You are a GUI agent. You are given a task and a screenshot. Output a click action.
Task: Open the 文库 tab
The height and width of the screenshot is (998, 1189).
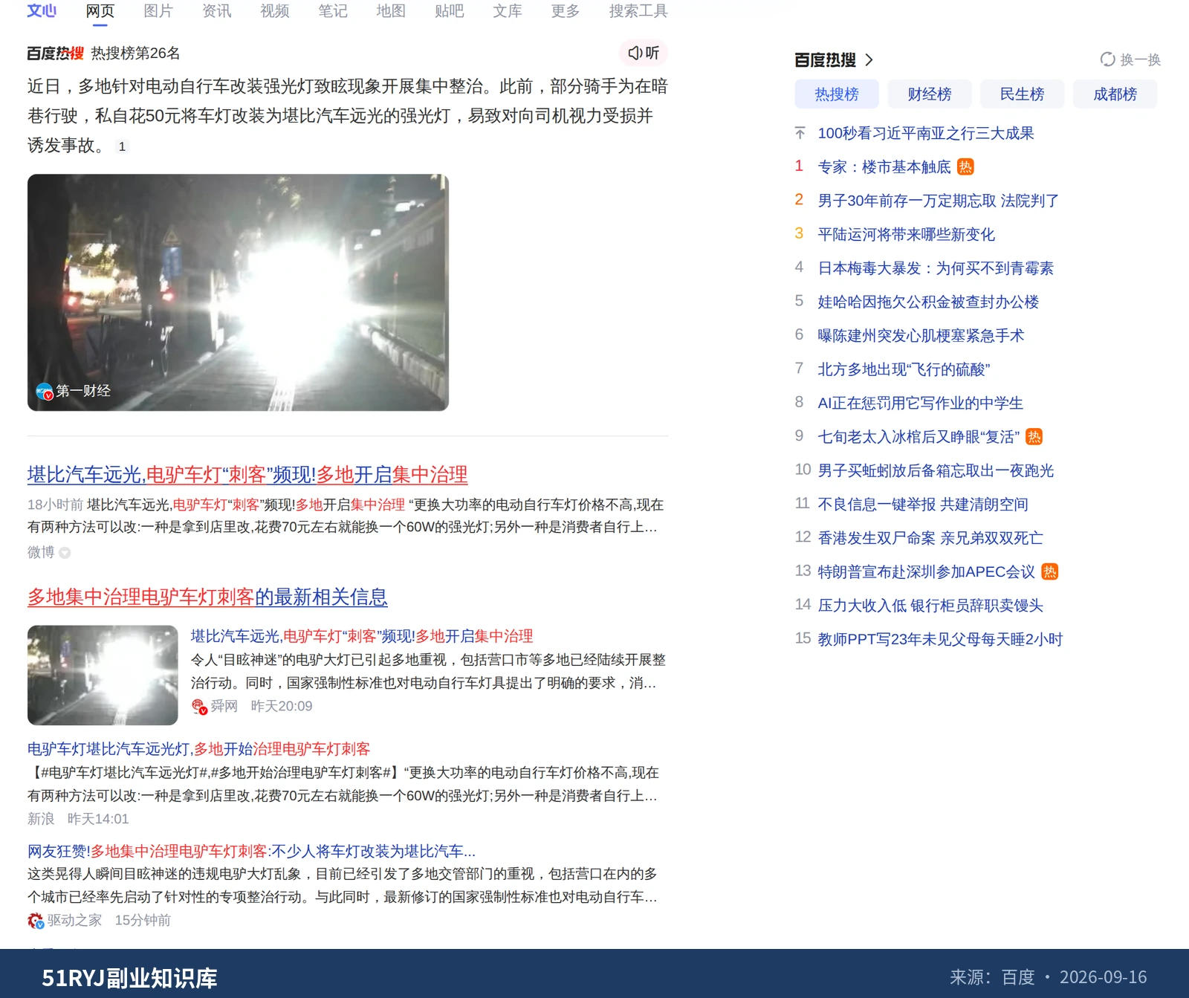508,11
